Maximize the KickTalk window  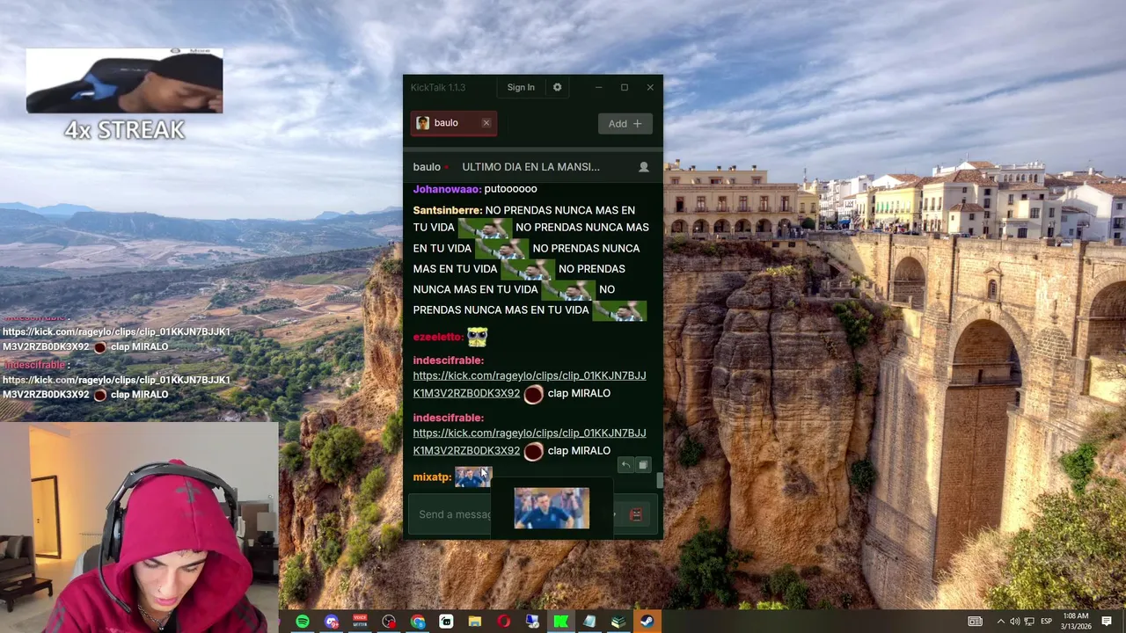(625, 87)
